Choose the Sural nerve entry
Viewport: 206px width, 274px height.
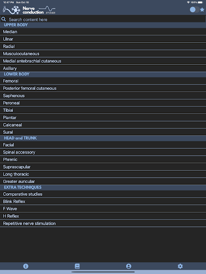(x=103, y=132)
